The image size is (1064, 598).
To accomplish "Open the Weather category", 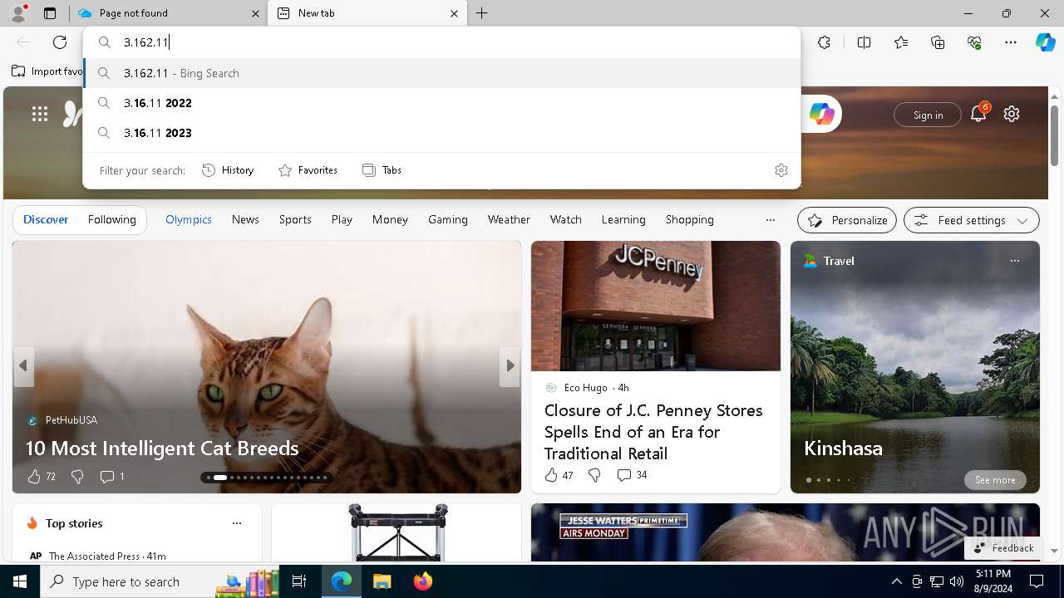I will pos(509,219).
